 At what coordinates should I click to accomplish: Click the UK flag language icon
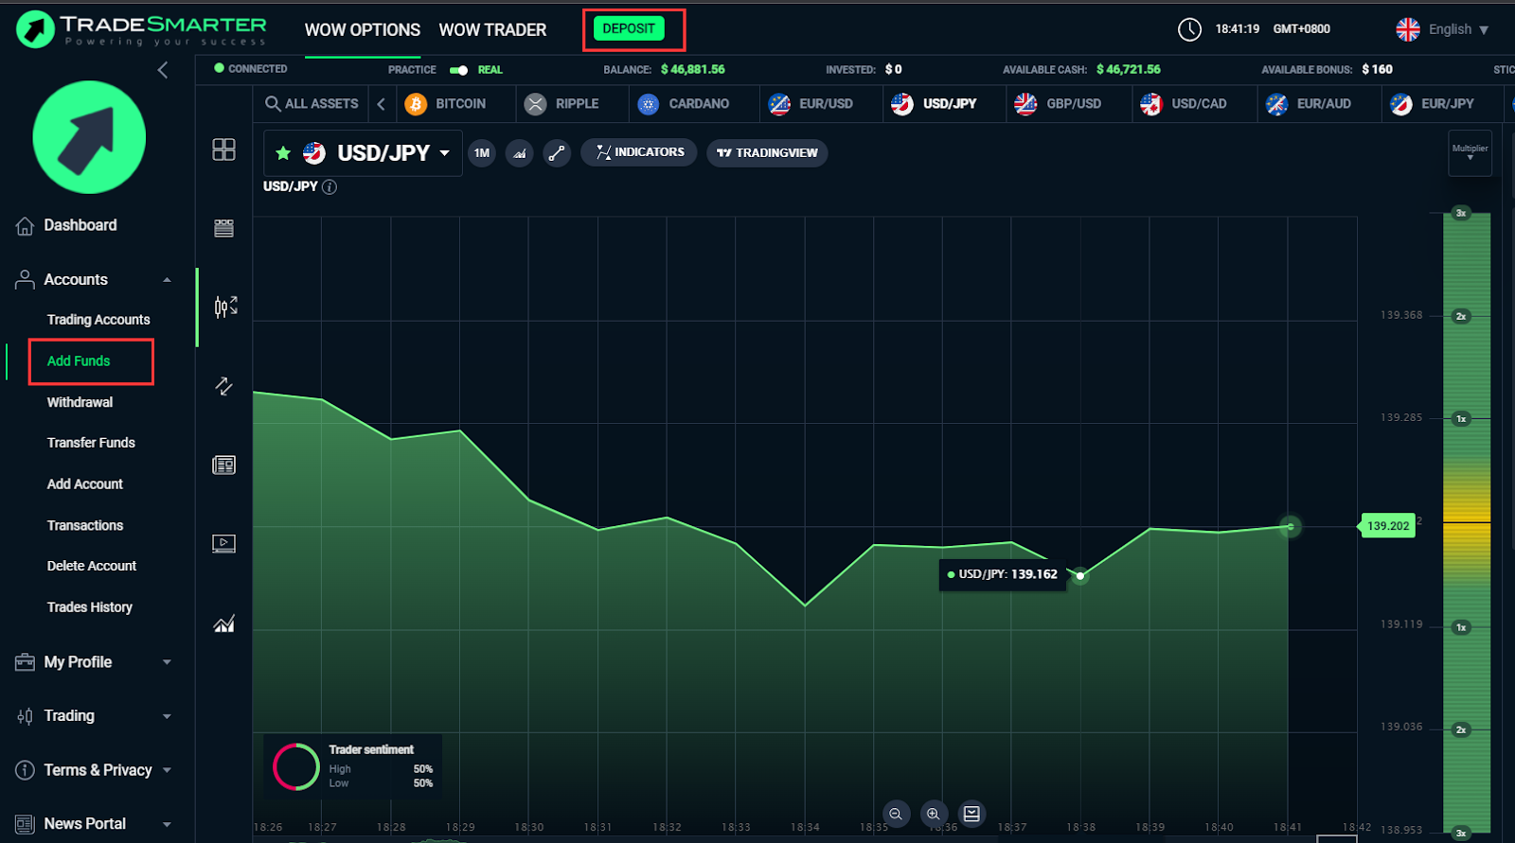[x=1408, y=29]
